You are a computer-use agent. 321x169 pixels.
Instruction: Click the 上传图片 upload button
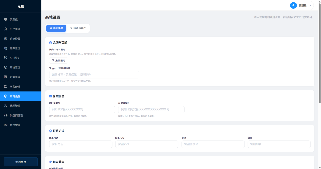point(58,61)
